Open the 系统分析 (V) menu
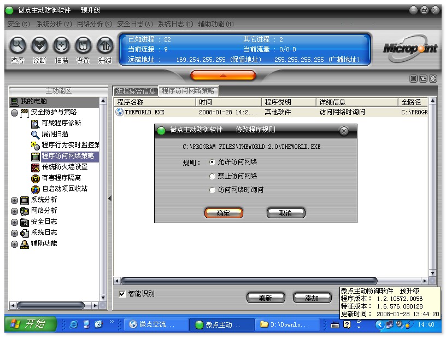This screenshot has width=446, height=337. tap(54, 24)
